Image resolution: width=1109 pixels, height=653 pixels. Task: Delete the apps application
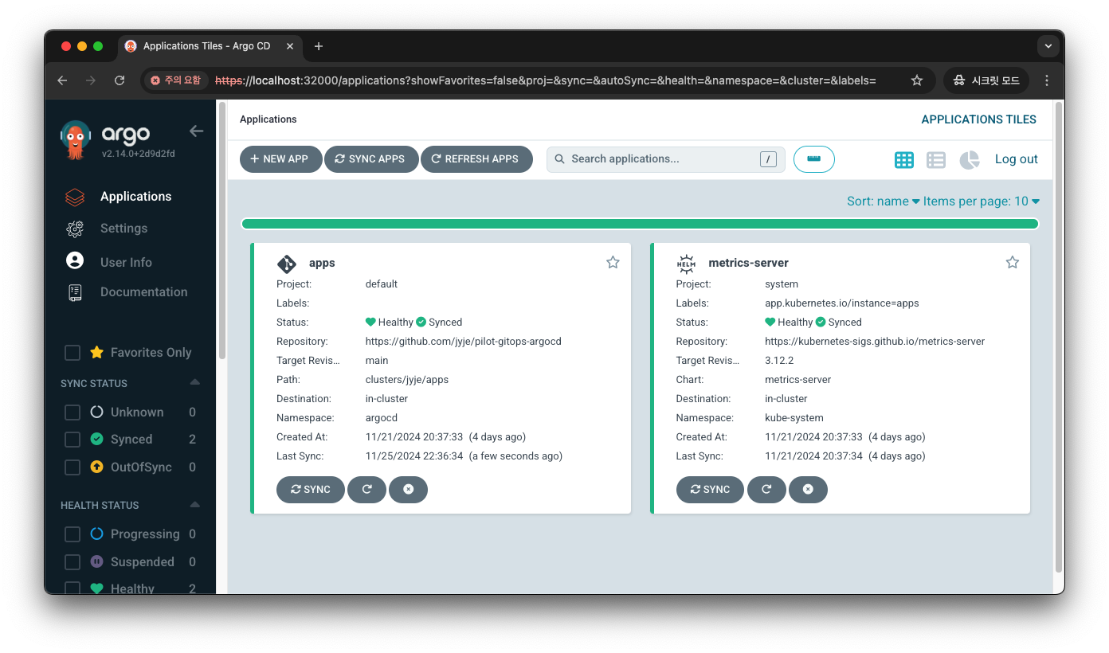tap(408, 490)
